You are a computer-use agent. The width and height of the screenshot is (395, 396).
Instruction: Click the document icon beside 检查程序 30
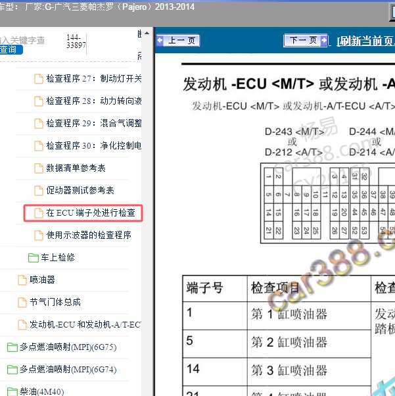[x=38, y=146]
